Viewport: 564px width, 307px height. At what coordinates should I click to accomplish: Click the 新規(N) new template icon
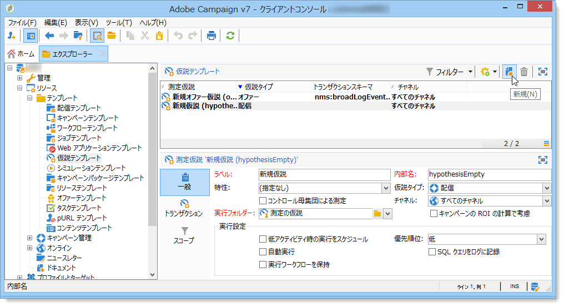(509, 72)
